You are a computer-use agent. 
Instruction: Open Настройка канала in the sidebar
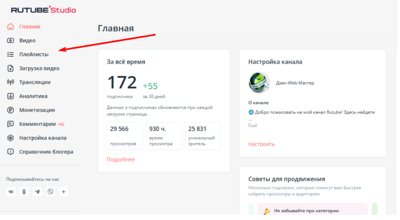point(43,138)
